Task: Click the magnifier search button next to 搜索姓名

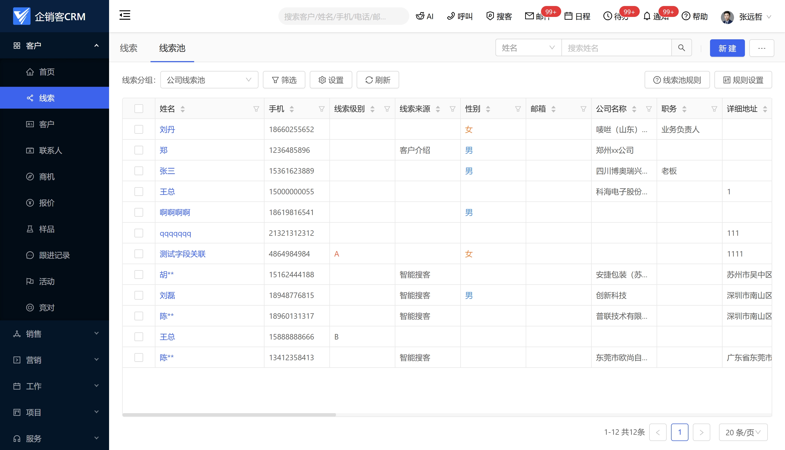Action: coord(682,48)
